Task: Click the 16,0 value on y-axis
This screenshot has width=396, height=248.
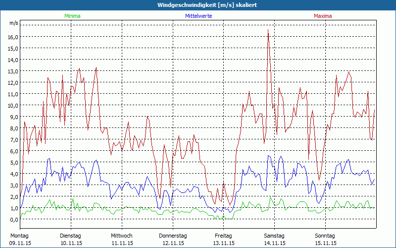Action: (13, 37)
